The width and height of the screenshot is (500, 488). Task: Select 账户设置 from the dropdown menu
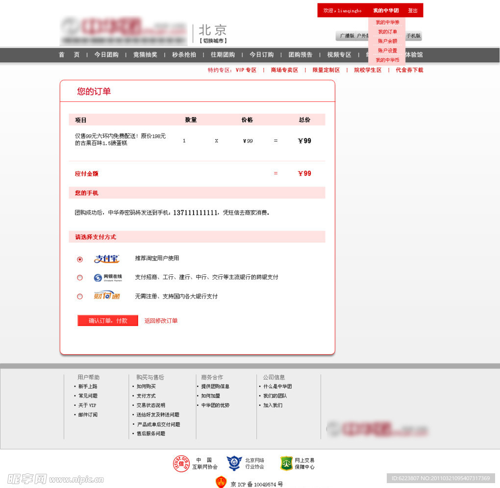point(387,50)
